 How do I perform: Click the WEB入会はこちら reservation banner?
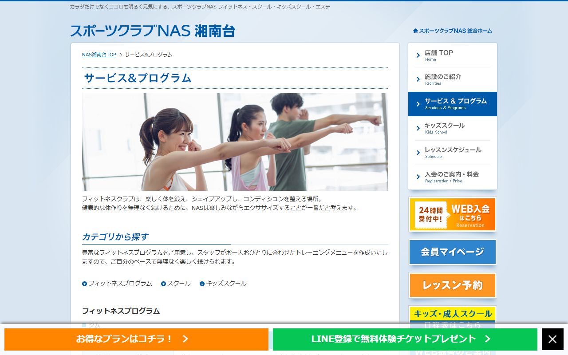453,214
